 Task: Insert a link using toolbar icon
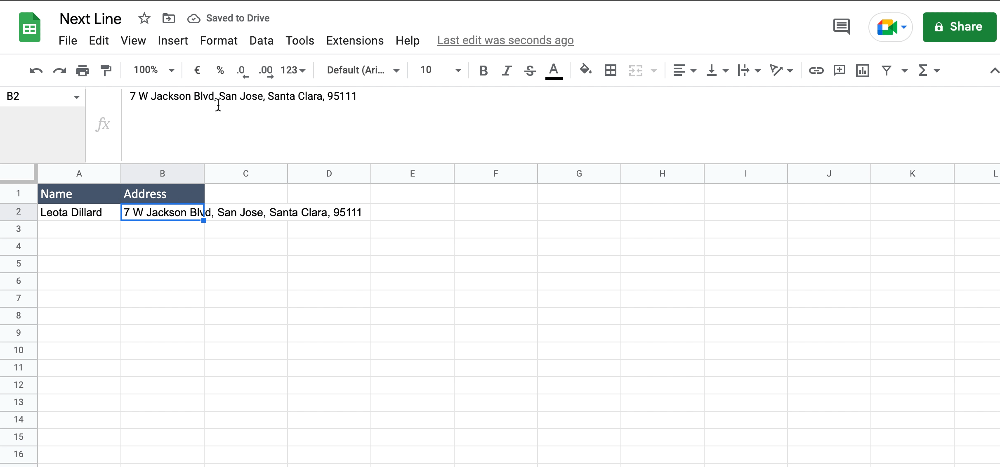[x=816, y=71]
